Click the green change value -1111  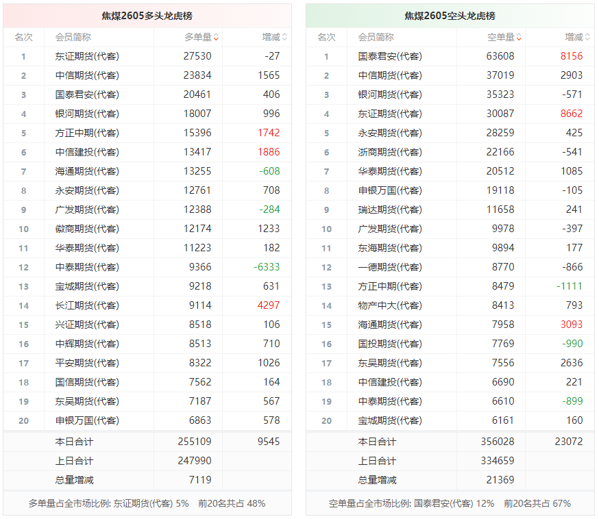pyautogui.click(x=570, y=286)
